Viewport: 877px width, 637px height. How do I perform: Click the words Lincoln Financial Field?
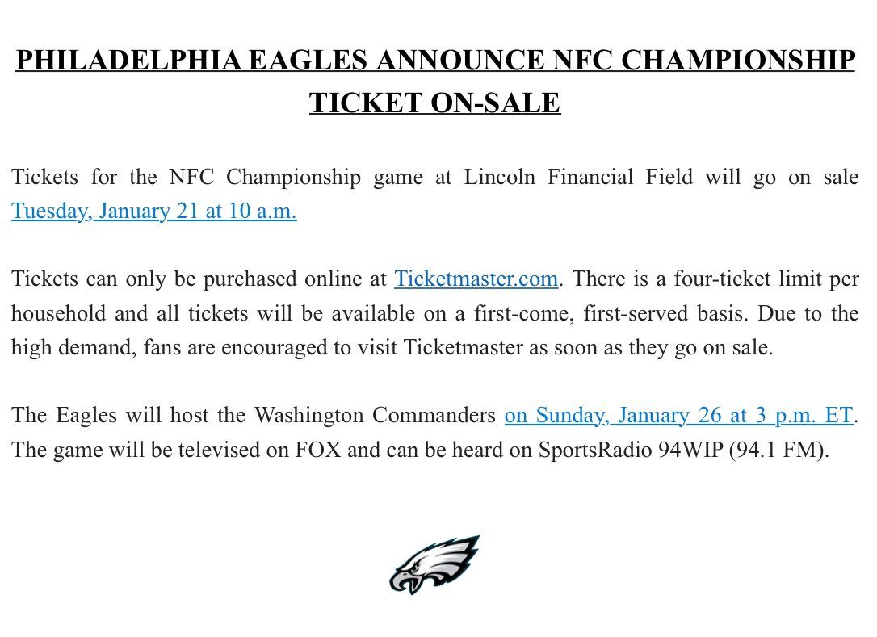(x=578, y=177)
